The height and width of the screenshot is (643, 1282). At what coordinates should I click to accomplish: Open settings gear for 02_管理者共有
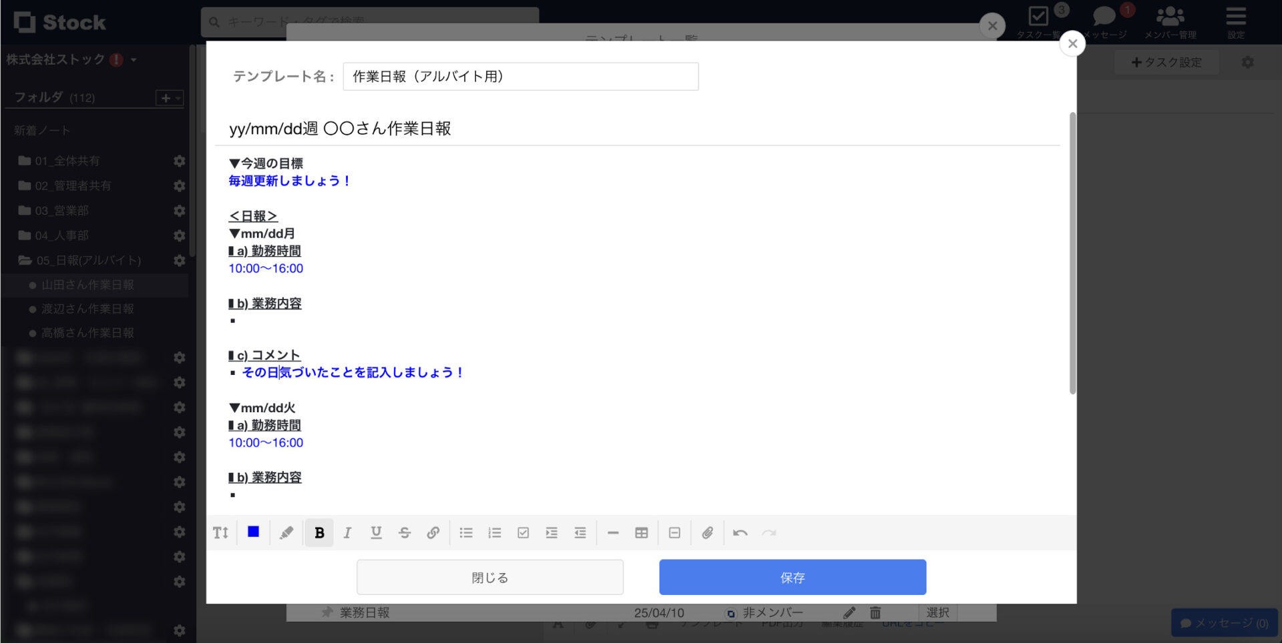tap(179, 185)
